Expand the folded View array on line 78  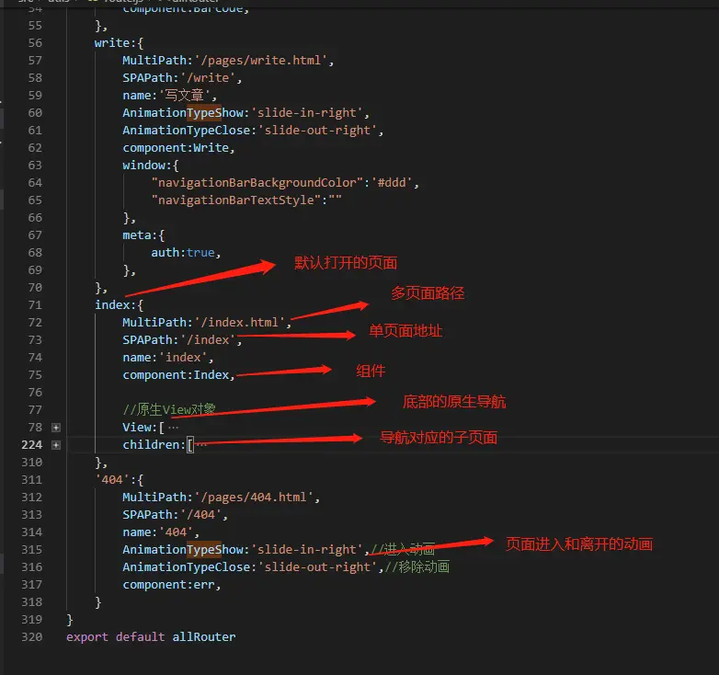point(56,428)
